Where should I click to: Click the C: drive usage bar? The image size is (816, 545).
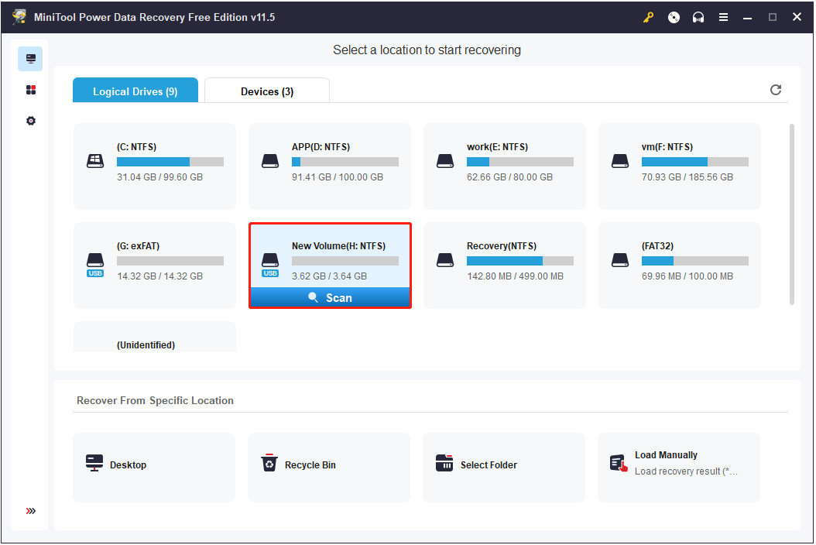point(170,162)
